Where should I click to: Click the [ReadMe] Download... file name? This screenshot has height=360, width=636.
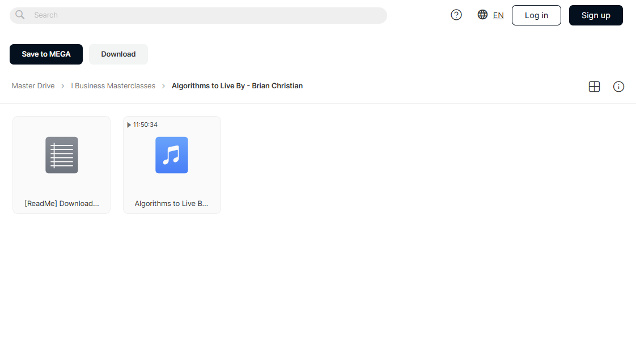coord(62,204)
